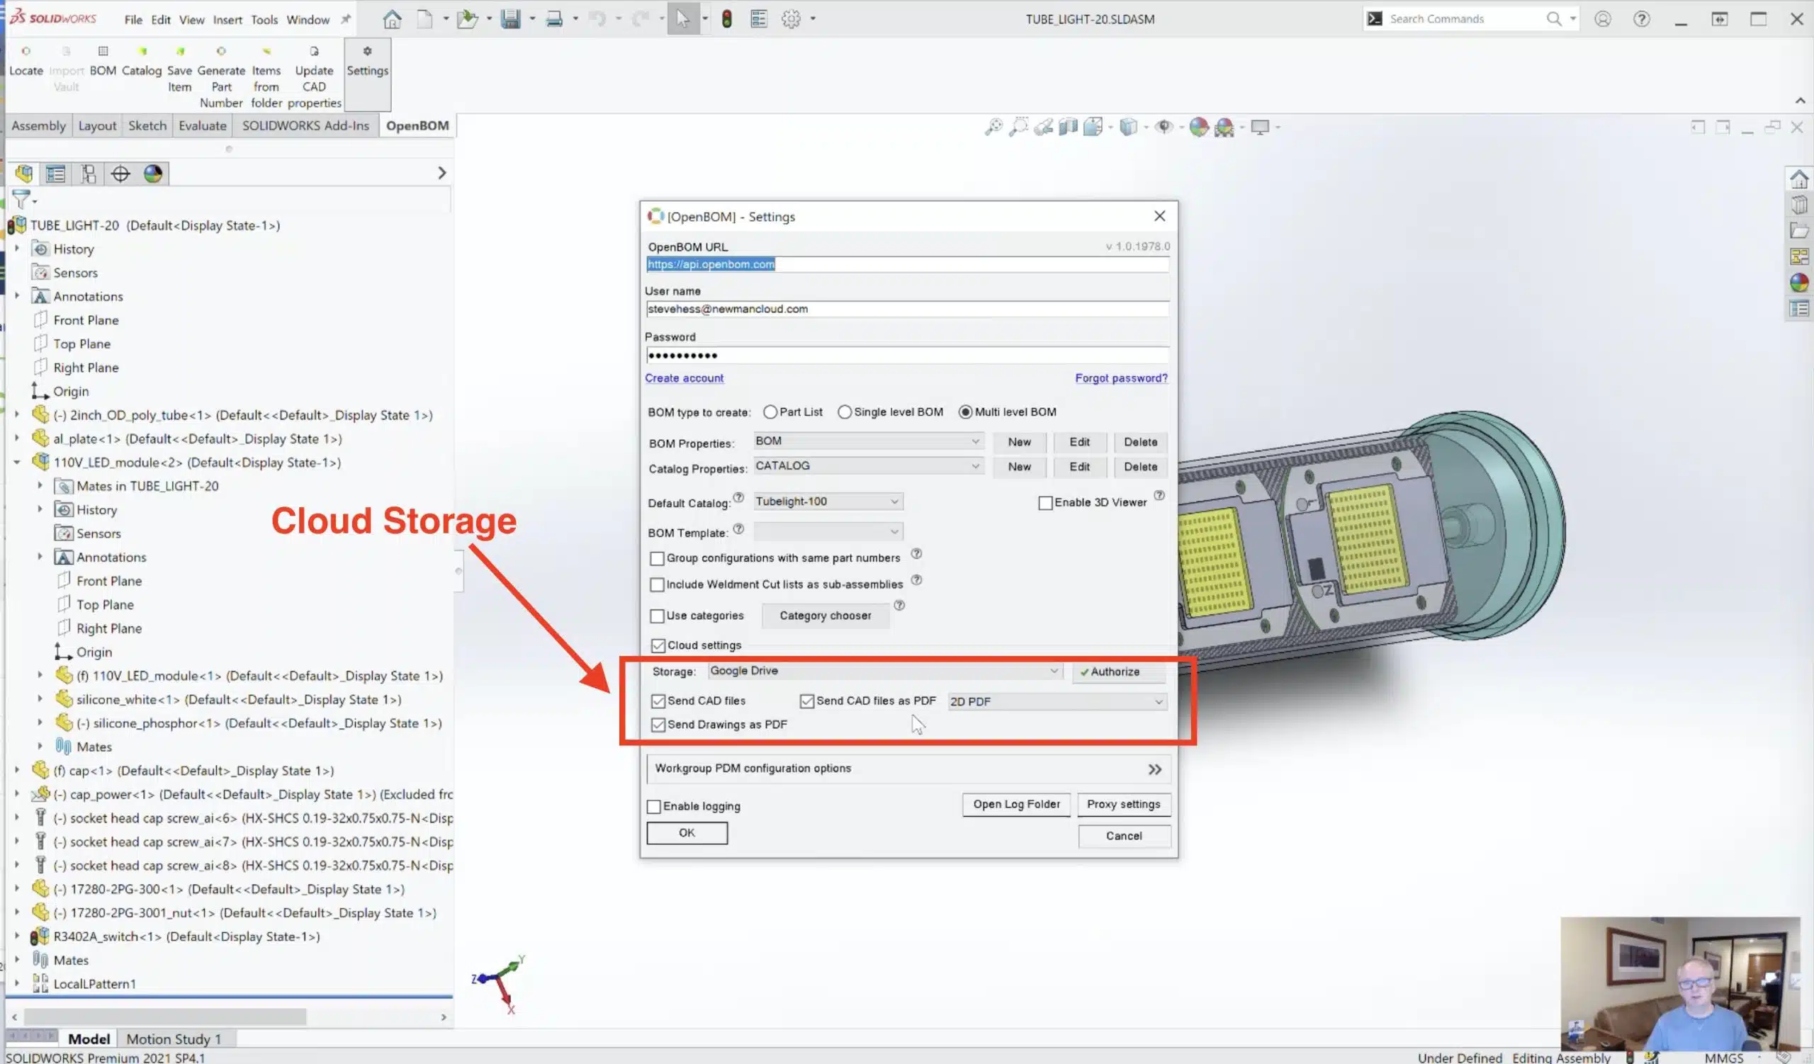Image resolution: width=1814 pixels, height=1064 pixels.
Task: Click the Print icon
Action: [553, 19]
